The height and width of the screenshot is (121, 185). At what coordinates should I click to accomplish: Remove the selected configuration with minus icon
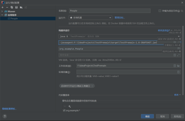coord(7,7)
